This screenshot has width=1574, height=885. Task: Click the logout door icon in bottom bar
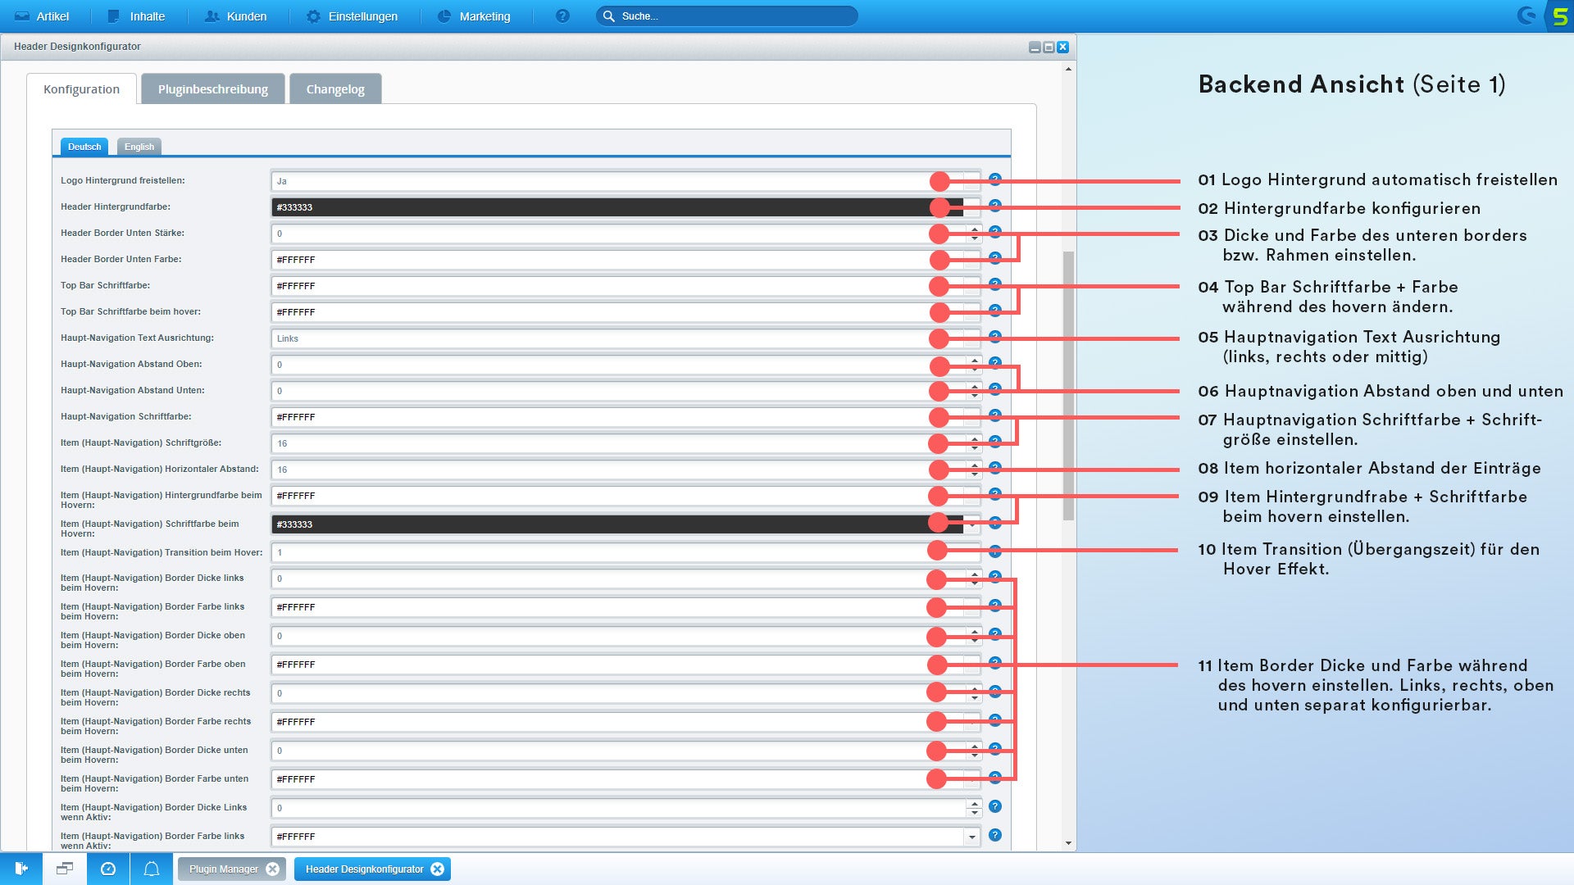pyautogui.click(x=21, y=869)
